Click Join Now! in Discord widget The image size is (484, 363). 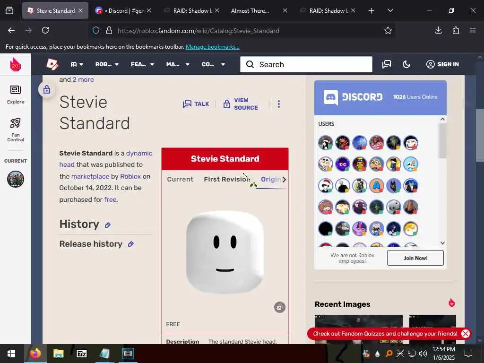pyautogui.click(x=415, y=258)
